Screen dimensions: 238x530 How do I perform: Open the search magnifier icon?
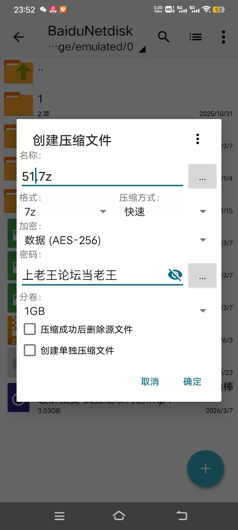[163, 37]
